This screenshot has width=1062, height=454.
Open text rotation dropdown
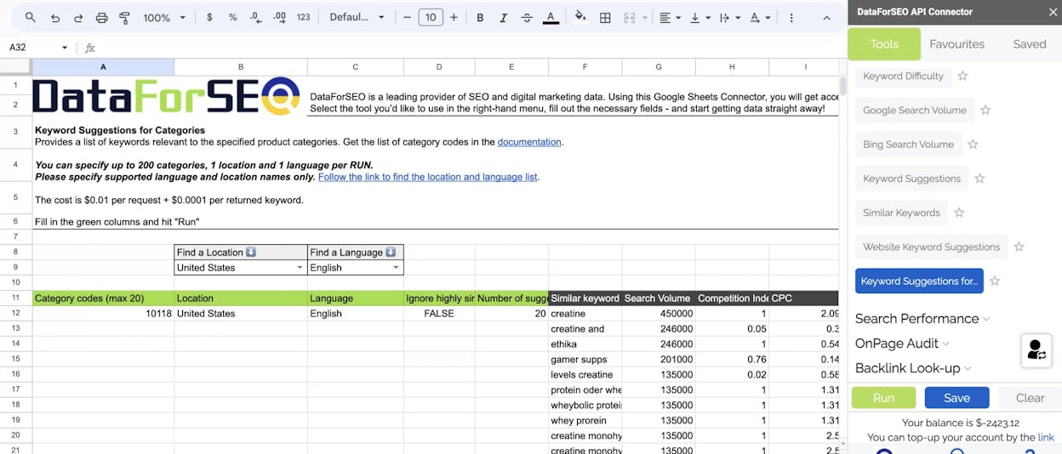pos(760,17)
